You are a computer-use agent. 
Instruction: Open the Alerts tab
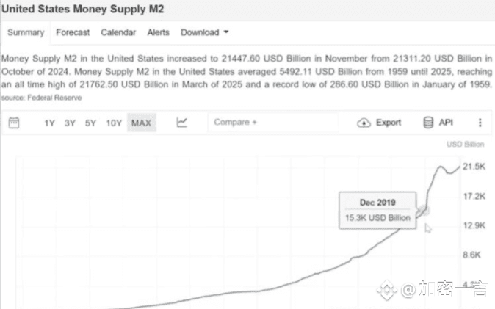[158, 32]
